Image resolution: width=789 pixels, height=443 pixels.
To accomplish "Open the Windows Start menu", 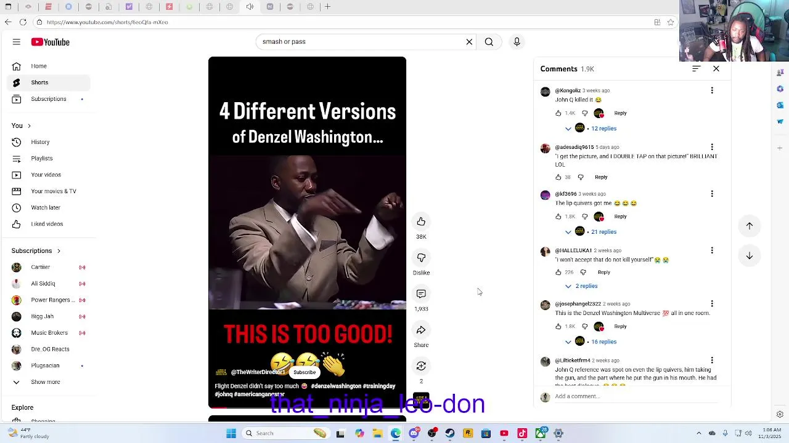I will (231, 433).
